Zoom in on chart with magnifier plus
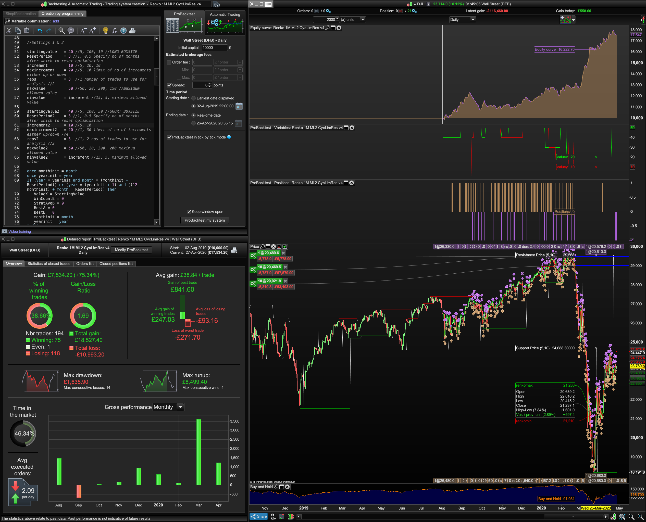 click(x=640, y=517)
